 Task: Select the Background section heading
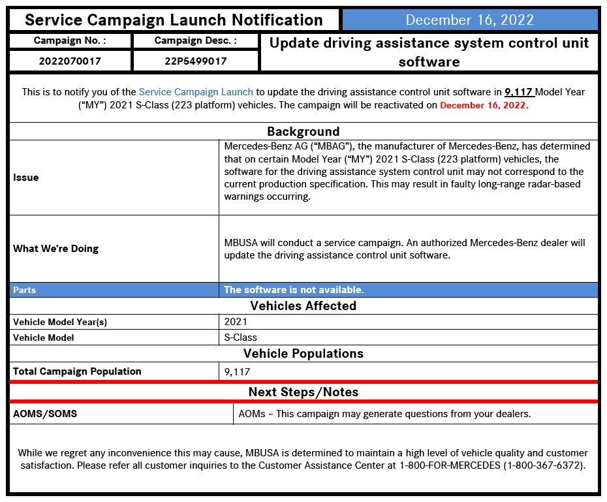pos(303,132)
